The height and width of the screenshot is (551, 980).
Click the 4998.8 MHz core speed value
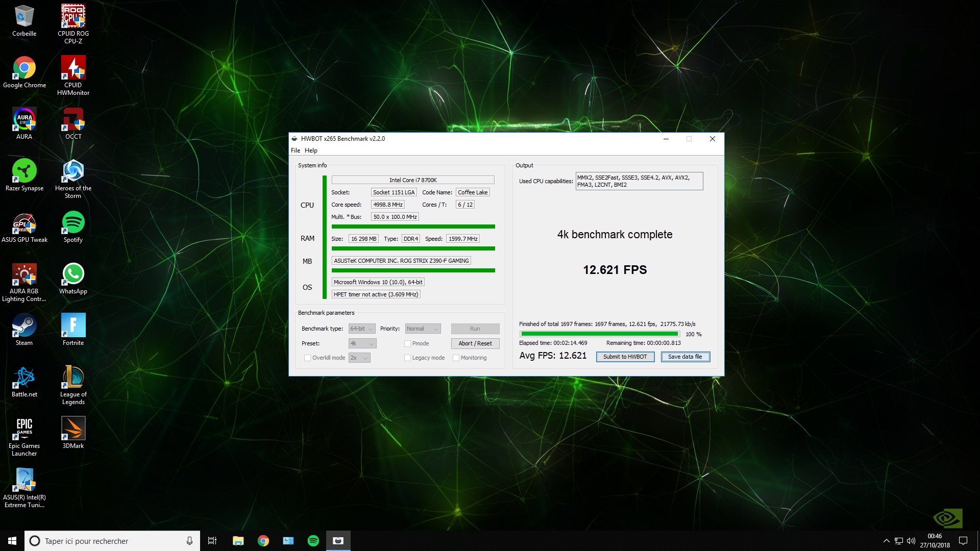(388, 205)
